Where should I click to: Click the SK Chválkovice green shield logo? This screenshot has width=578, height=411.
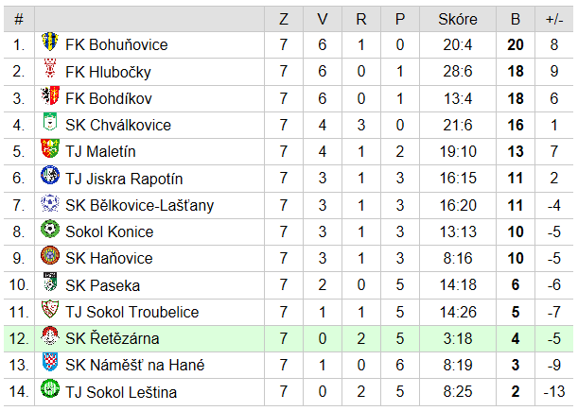50,122
